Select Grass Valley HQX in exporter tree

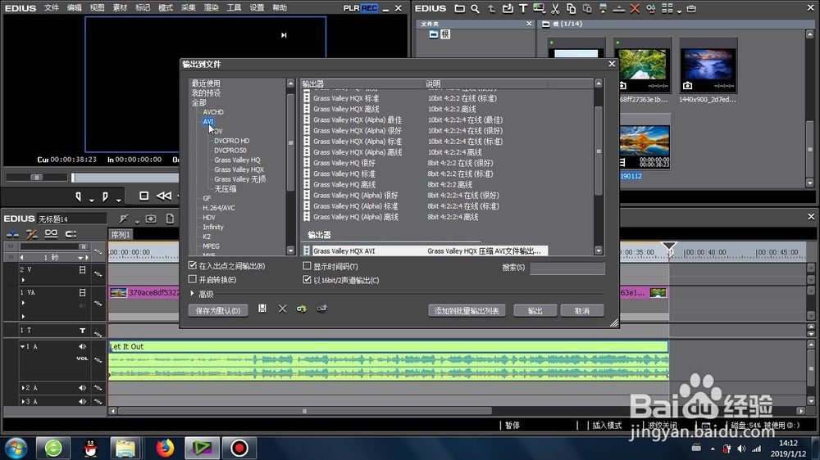tap(239, 169)
